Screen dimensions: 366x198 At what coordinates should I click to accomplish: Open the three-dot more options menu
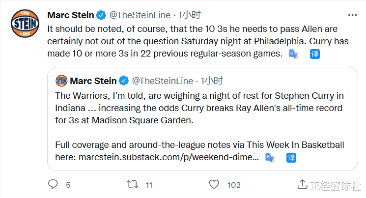[352, 15]
